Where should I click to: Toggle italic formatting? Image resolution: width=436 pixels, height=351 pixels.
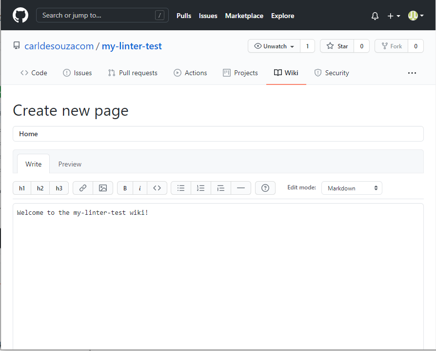point(140,188)
